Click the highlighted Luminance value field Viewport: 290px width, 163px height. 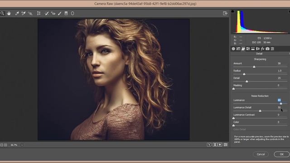coord(279,100)
